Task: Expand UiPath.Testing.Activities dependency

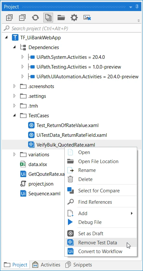Action: pos(23,67)
